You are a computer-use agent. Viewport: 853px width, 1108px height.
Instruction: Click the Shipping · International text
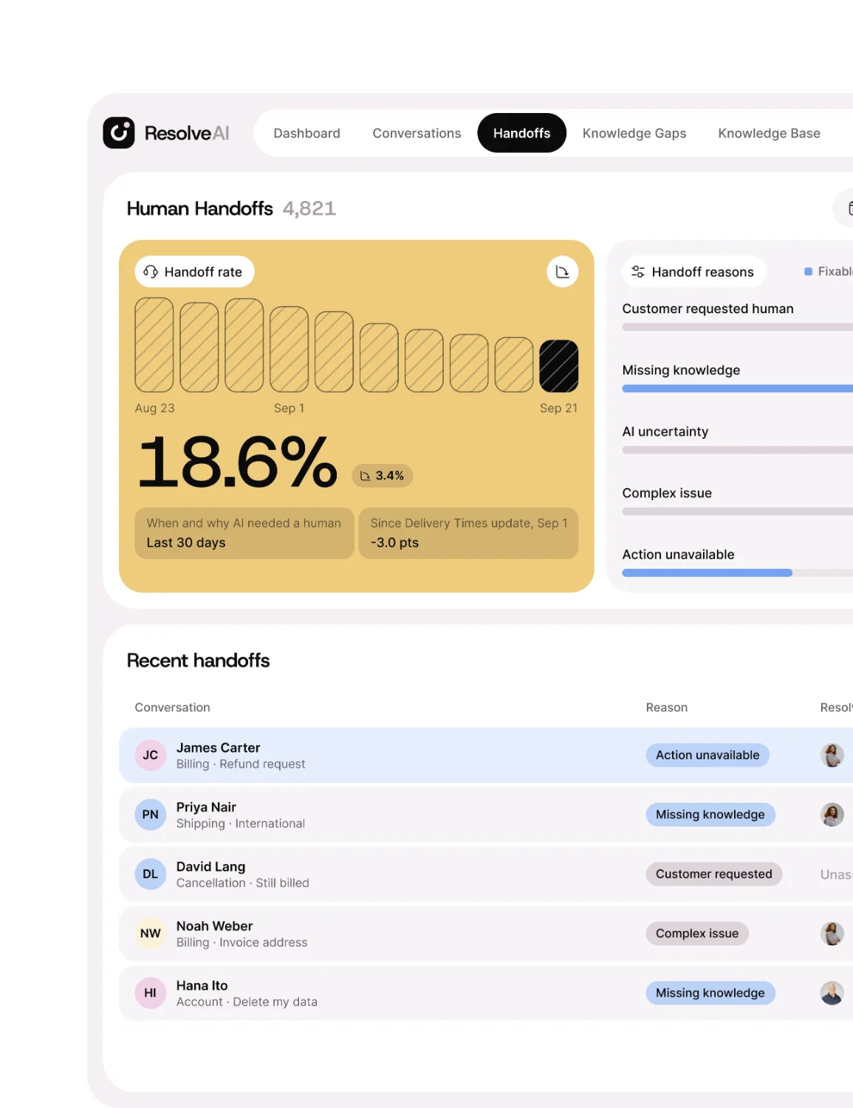(x=241, y=824)
